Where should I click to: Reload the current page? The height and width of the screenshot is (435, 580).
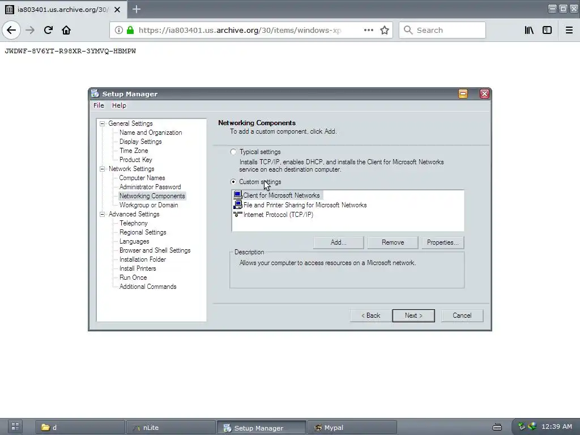tap(48, 30)
